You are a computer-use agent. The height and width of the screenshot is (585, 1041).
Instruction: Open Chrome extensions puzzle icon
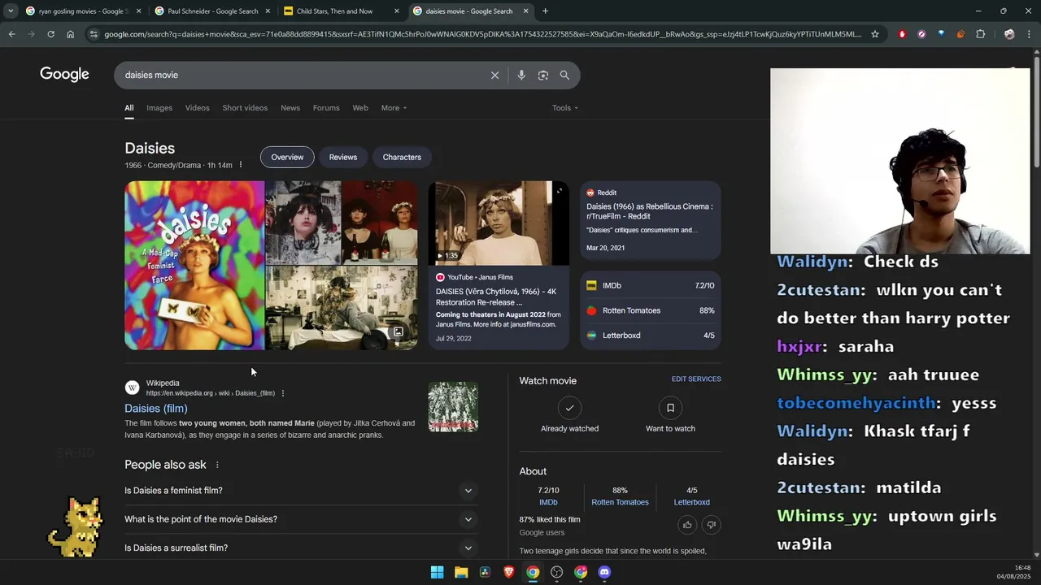tap(980, 34)
